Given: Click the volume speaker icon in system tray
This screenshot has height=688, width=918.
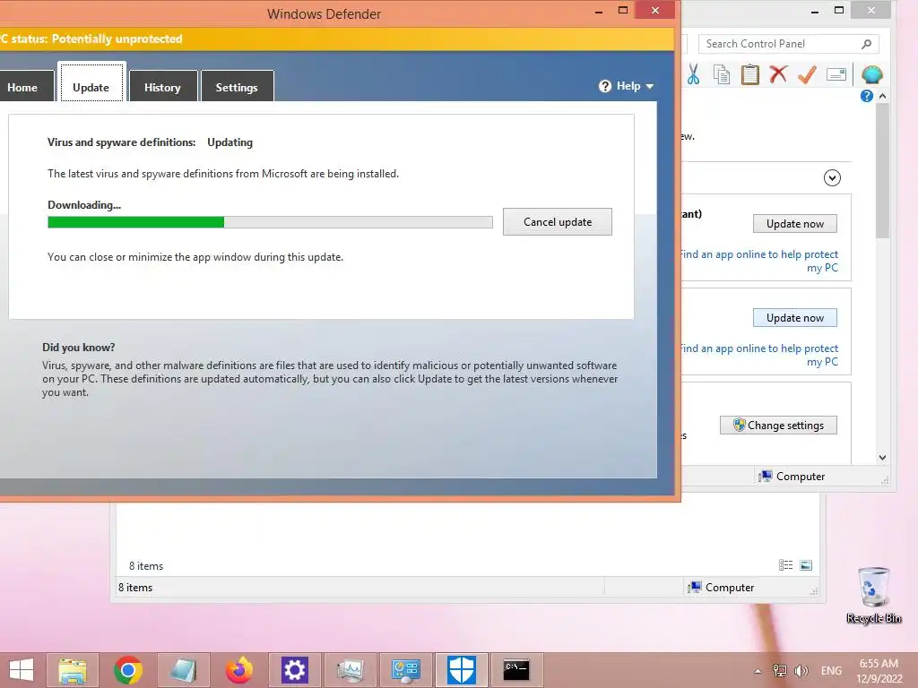Looking at the screenshot, I should (801, 671).
